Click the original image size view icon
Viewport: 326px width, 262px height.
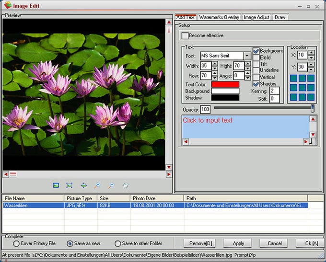(x=56, y=185)
